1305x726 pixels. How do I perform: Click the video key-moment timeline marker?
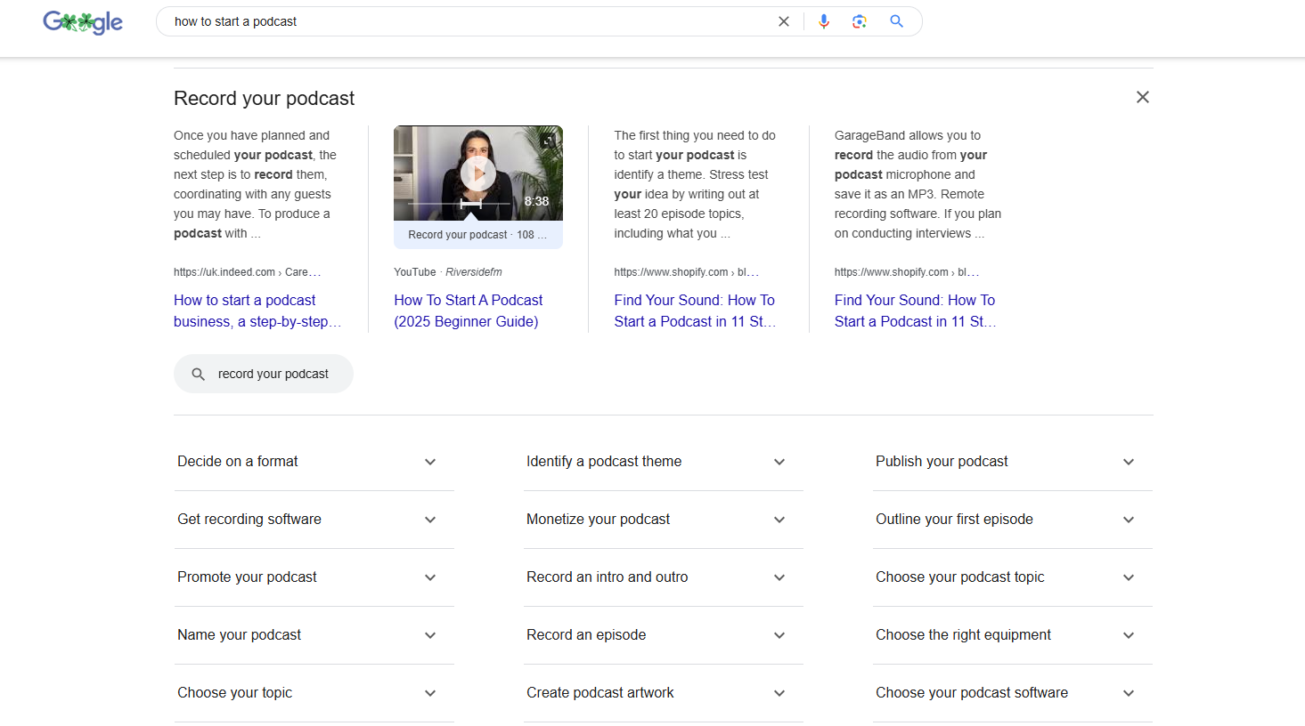(470, 204)
